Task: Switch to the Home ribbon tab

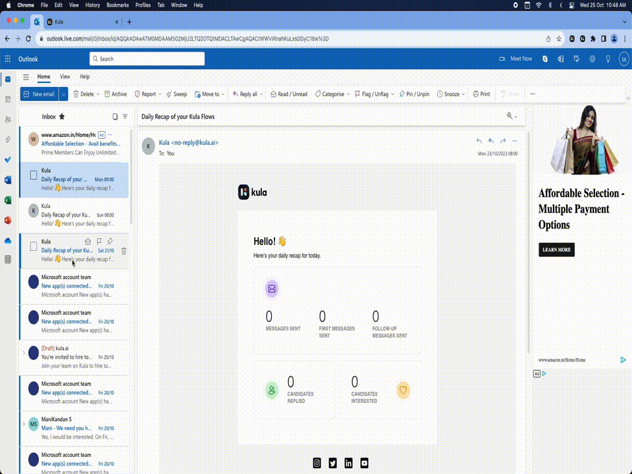Action: 43,76
